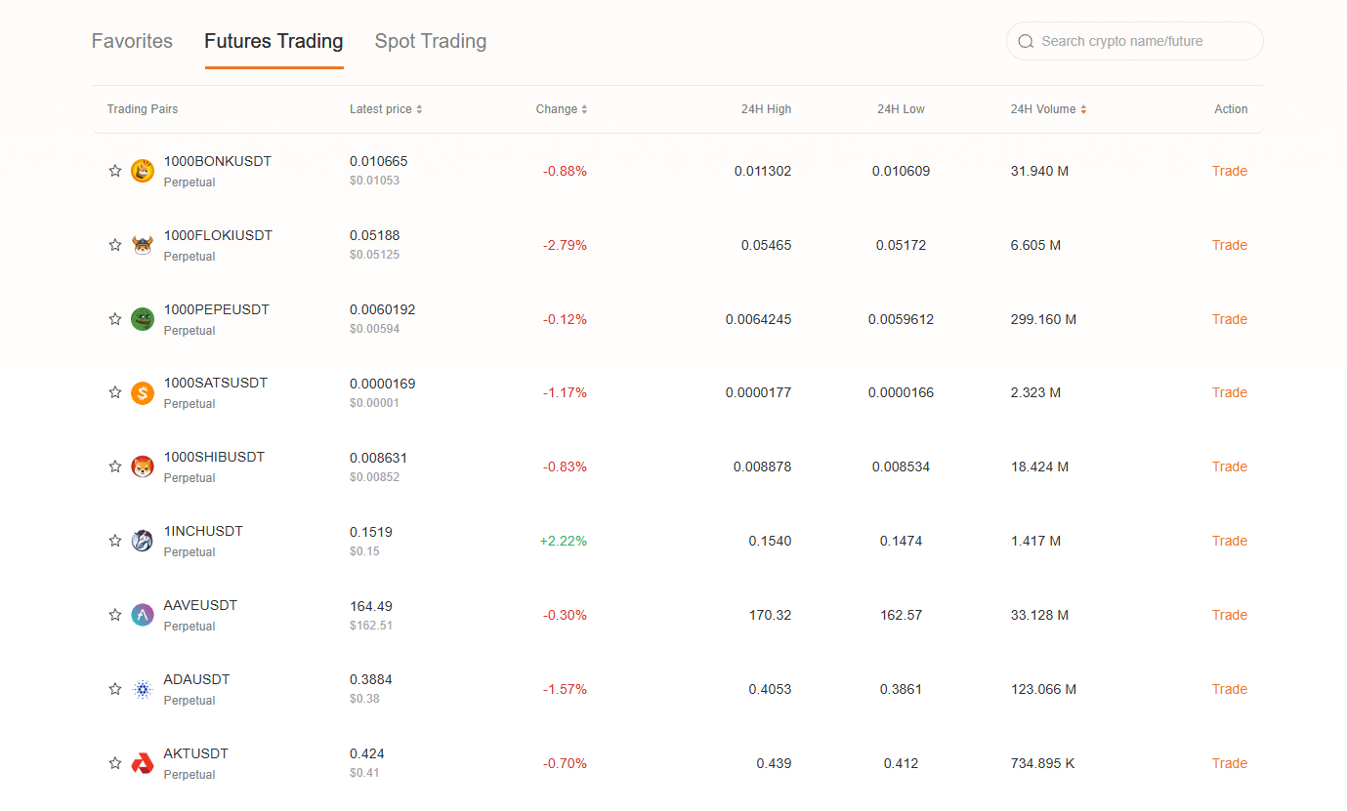Screen dimensions: 1347x811
Task: Sort the table by Latest price
Action: (419, 108)
